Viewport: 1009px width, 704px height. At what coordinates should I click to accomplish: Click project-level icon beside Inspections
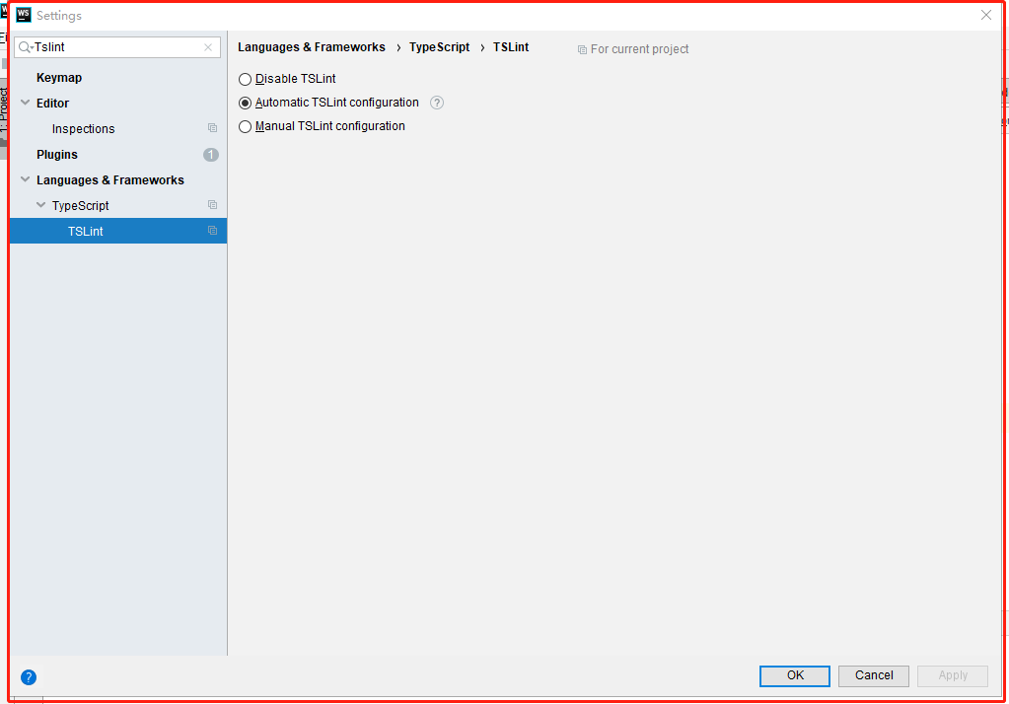(212, 128)
